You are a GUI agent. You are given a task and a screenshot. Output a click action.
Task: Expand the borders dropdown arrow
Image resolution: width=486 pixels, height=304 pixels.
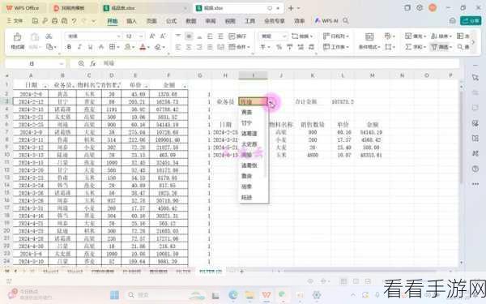118,47
